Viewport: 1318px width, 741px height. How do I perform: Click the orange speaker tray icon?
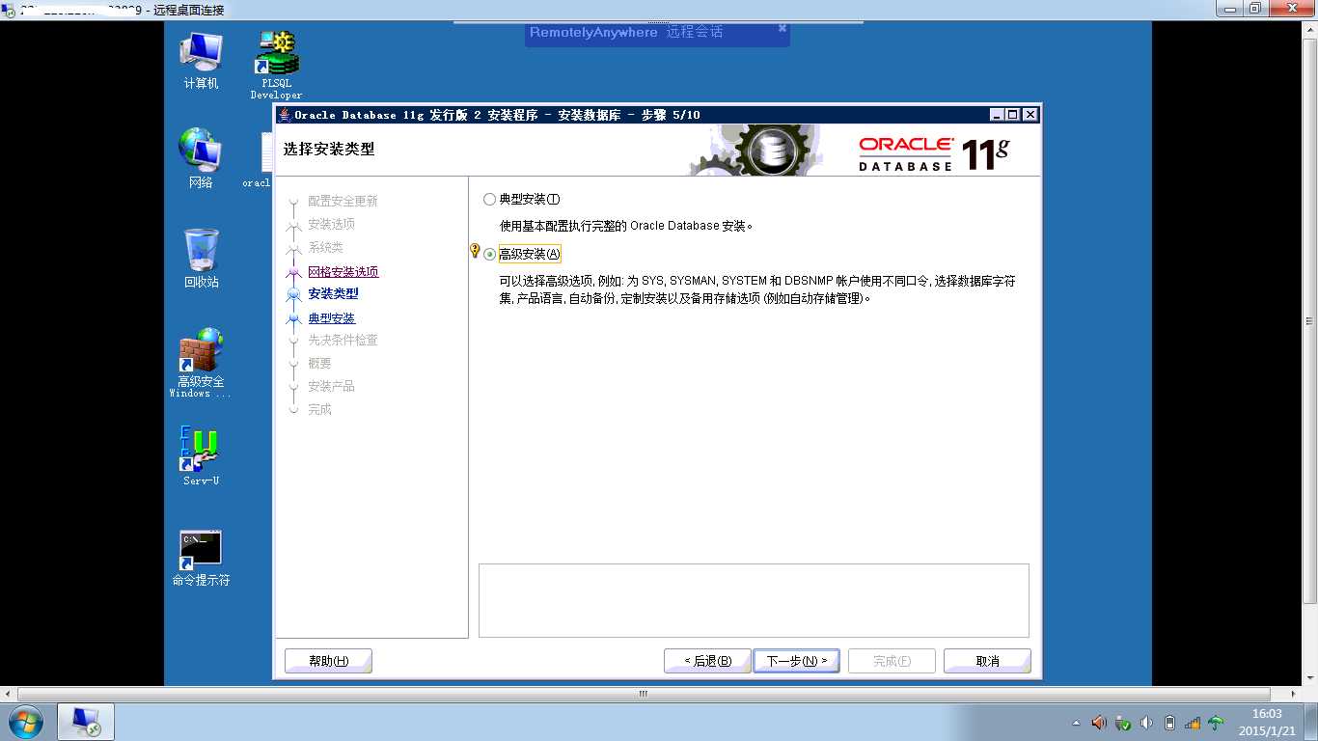1099,723
